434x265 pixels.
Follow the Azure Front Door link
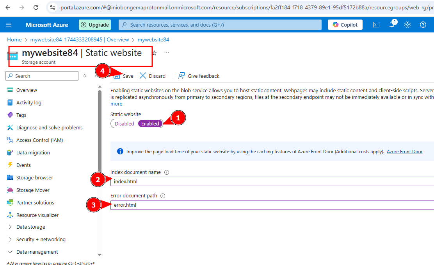tap(405, 152)
